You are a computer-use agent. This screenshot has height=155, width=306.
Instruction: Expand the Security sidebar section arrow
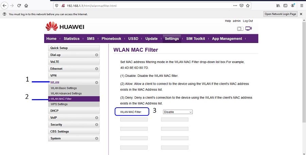coord(97,125)
